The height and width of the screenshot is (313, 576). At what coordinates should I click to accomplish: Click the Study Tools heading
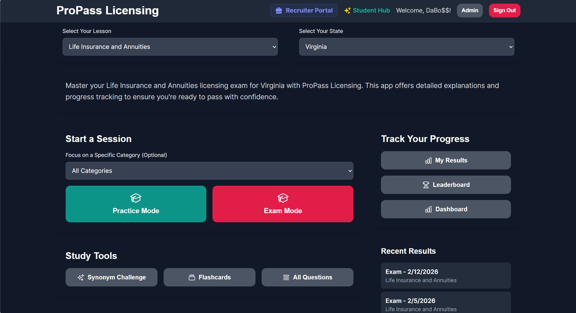91,256
